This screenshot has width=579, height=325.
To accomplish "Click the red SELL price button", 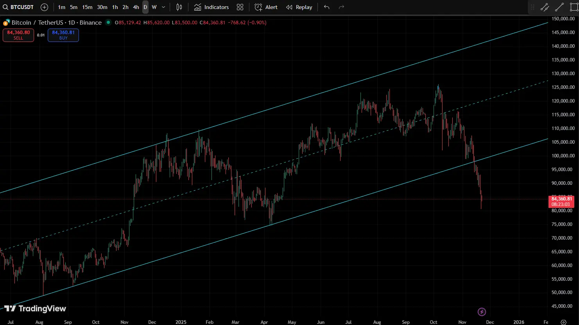I will [18, 35].
